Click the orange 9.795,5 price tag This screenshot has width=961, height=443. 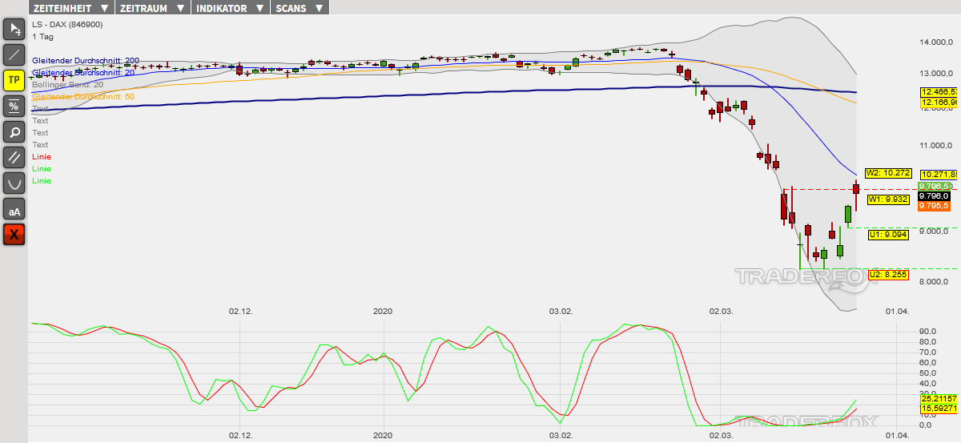point(935,206)
